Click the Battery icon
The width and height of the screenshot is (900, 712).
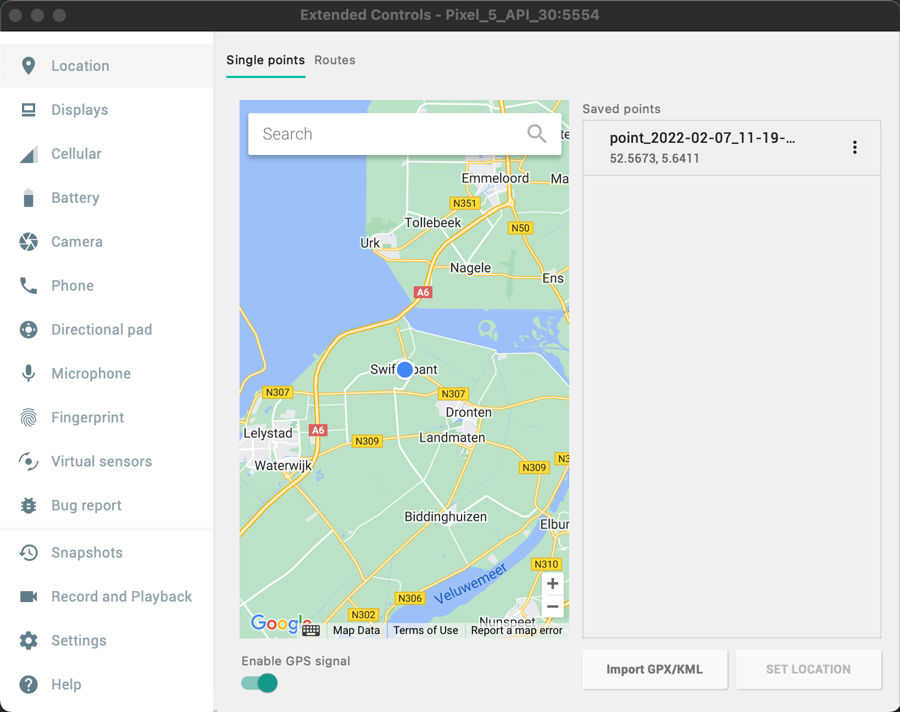point(28,198)
